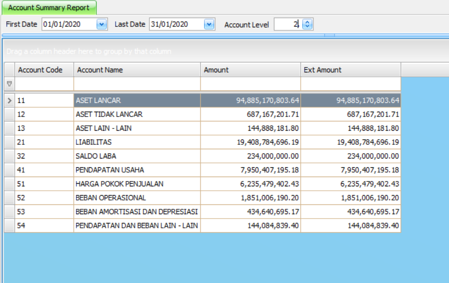This screenshot has height=283, width=449.
Task: Click Amount cell 7,950,407,195.18
Action: (250, 170)
